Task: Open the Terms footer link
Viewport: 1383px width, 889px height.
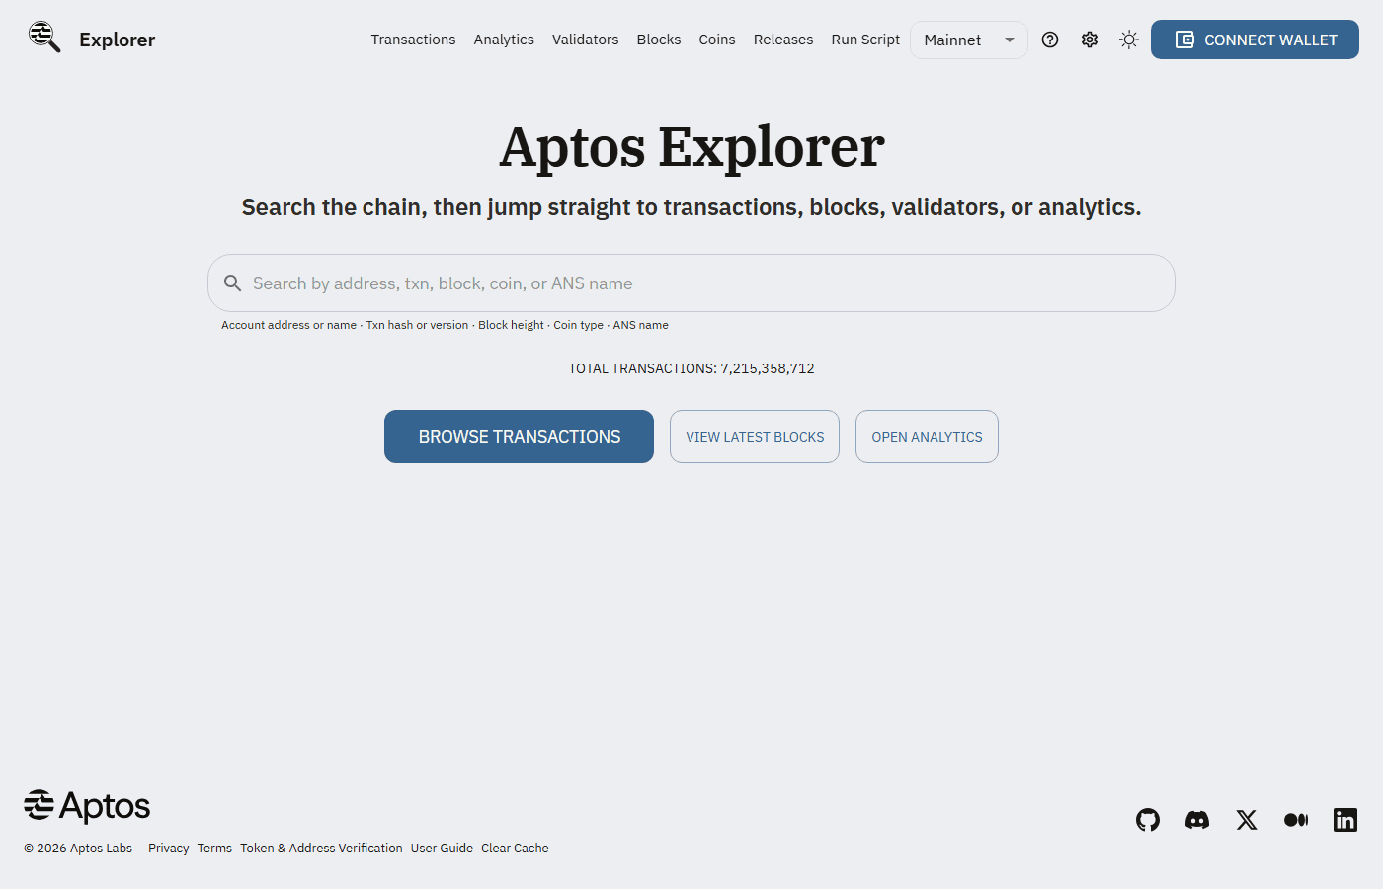Action: pyautogui.click(x=214, y=848)
